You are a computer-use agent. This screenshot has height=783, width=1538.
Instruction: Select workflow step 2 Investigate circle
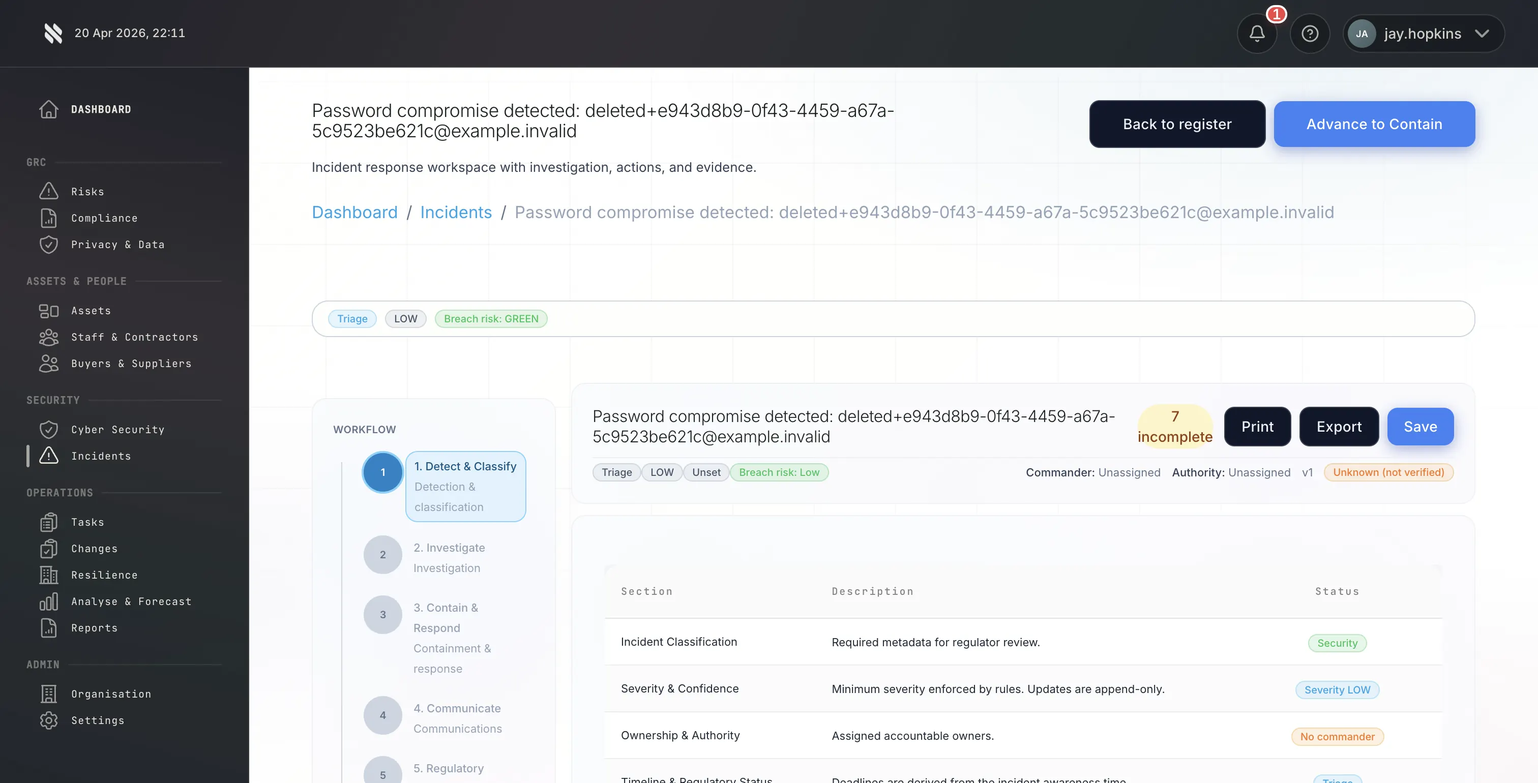click(x=382, y=554)
